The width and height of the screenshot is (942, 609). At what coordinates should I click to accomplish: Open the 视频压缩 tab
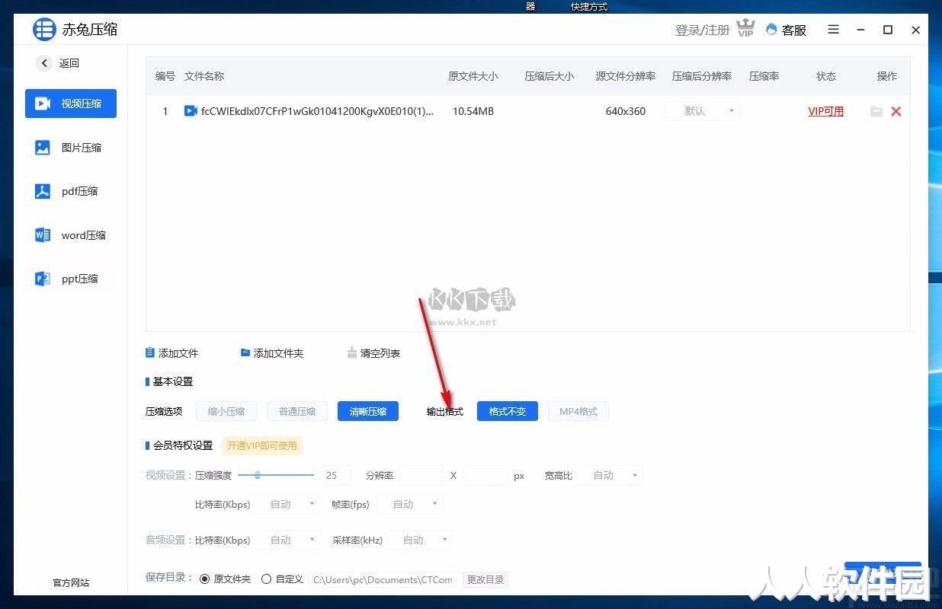[x=71, y=104]
